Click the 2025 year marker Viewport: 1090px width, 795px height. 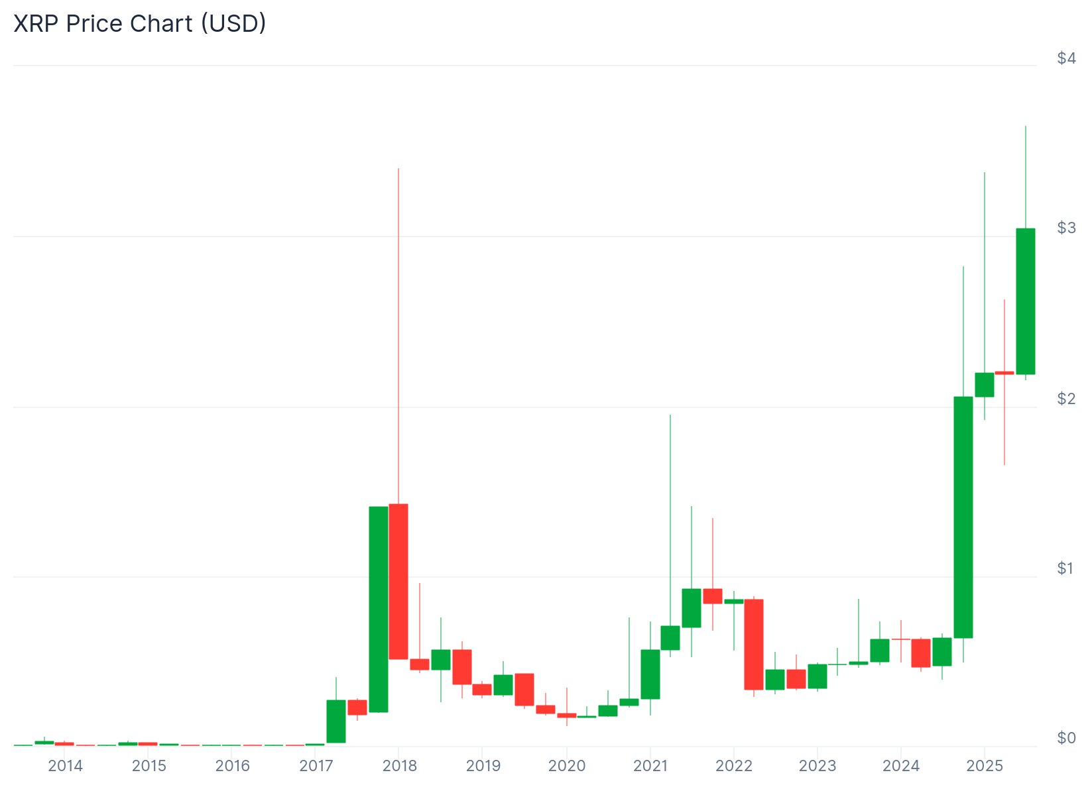pos(985,767)
